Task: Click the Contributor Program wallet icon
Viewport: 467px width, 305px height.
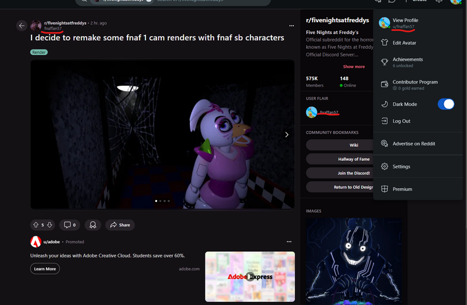Action: [x=385, y=85]
